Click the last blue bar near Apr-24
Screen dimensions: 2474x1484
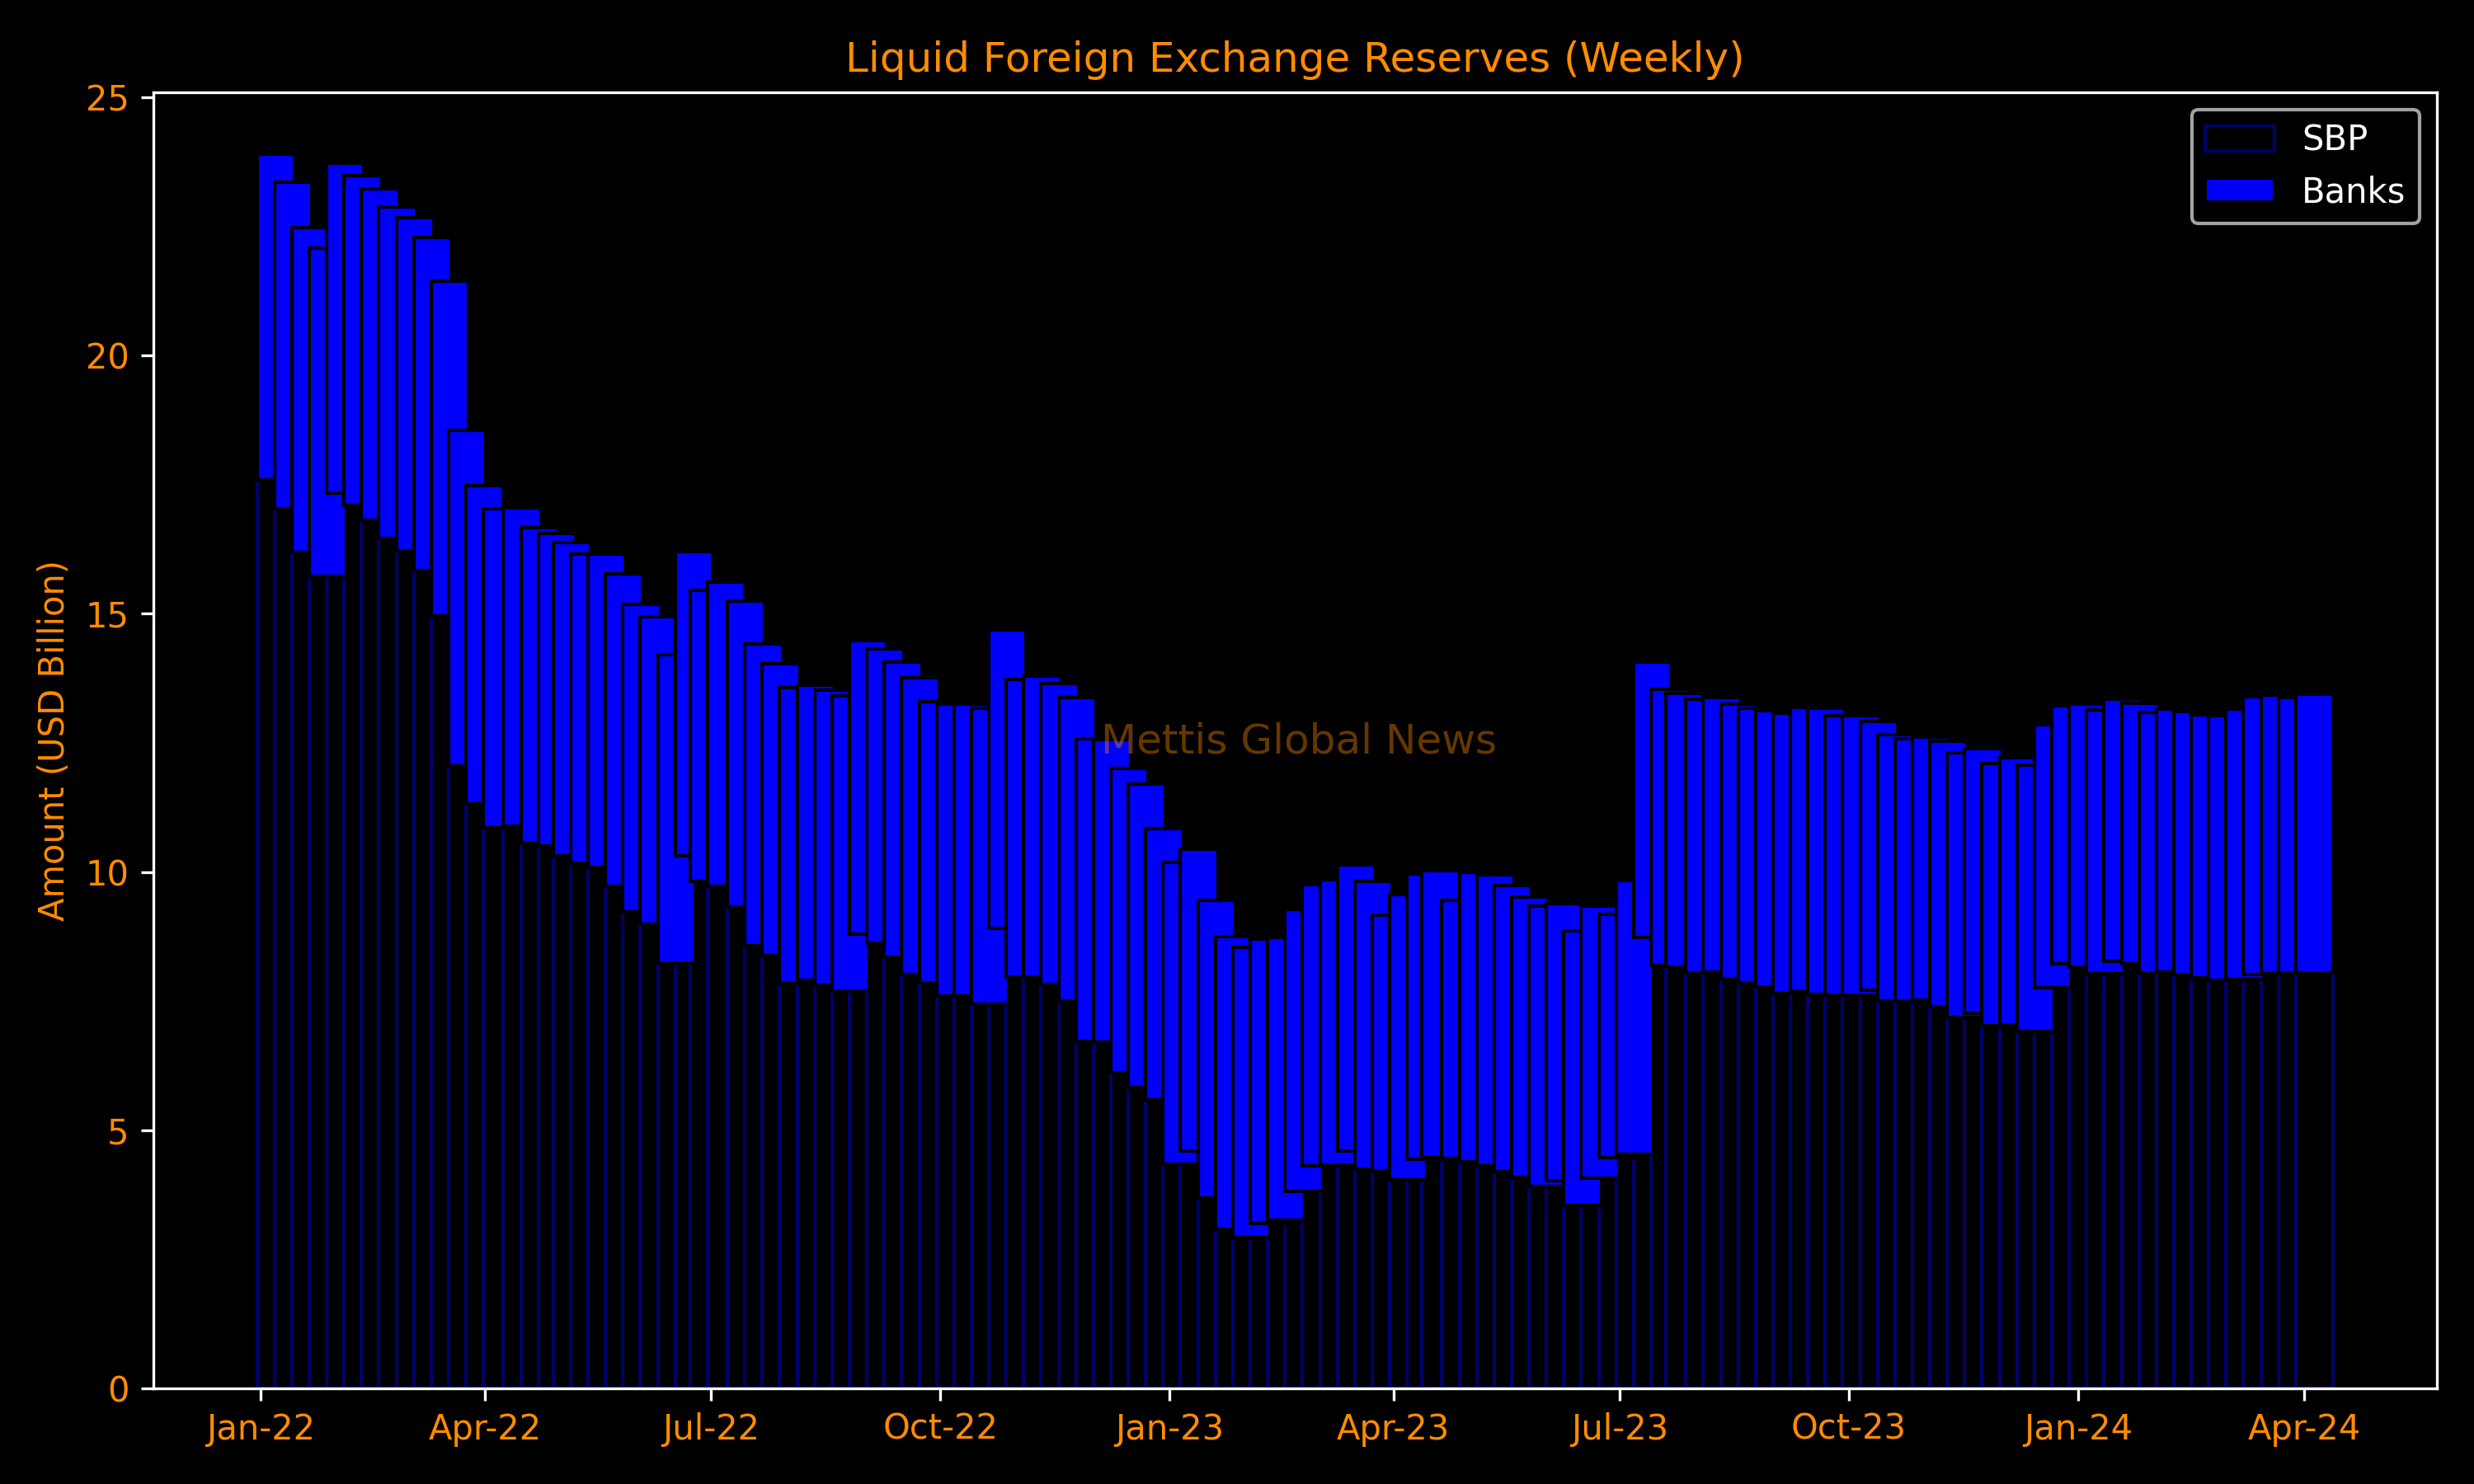coord(2315,834)
